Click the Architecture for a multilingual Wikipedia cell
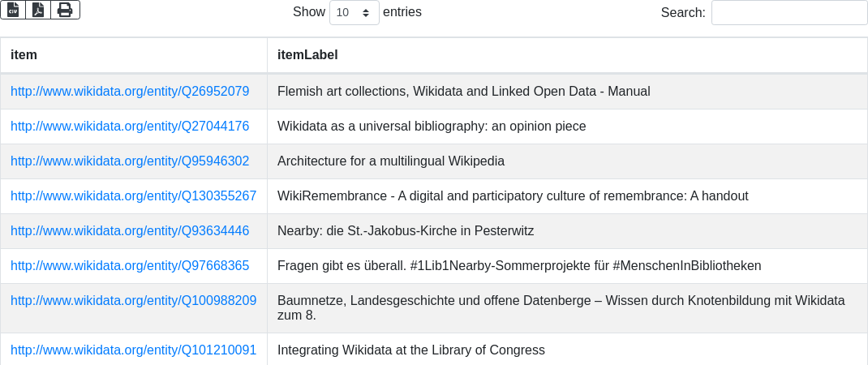 click(x=391, y=161)
